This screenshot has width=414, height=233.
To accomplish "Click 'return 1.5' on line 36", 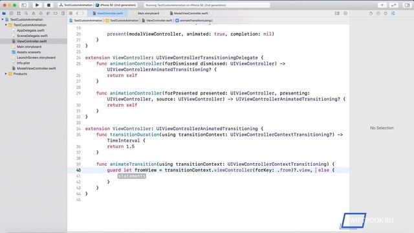I will pyautogui.click(x=121, y=146).
